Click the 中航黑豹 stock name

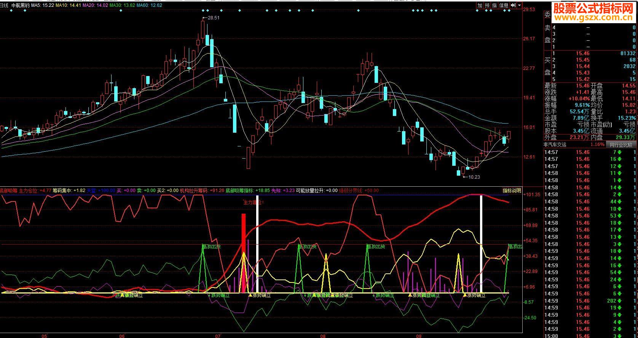tap(21, 5)
